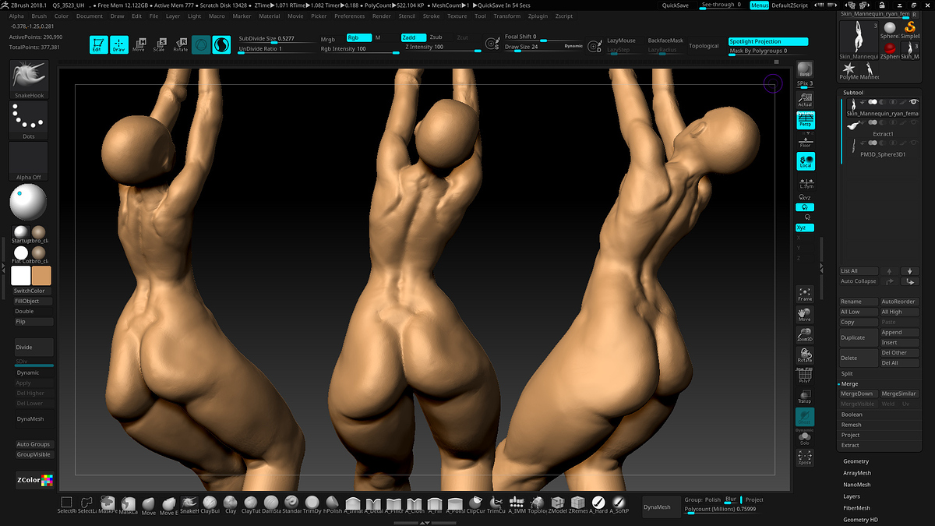
Task: Open the Preferences menu
Action: tap(350, 16)
